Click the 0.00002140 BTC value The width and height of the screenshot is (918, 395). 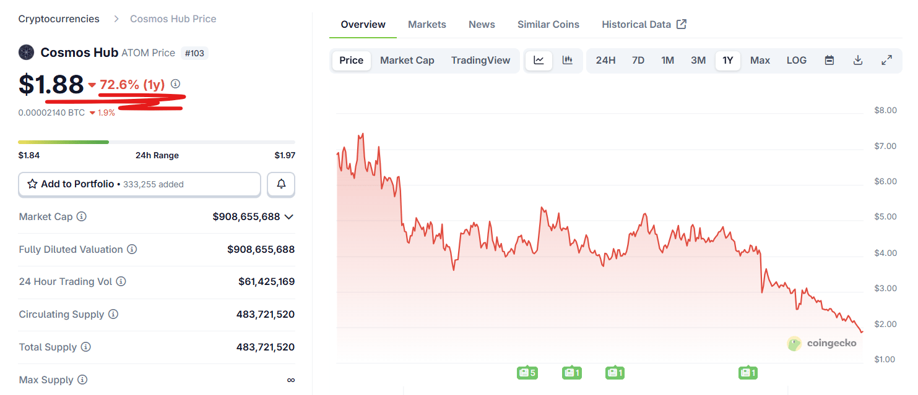pyautogui.click(x=51, y=113)
